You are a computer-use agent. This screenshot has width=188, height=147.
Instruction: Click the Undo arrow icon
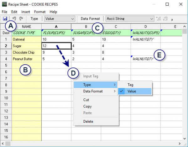click(14, 19)
